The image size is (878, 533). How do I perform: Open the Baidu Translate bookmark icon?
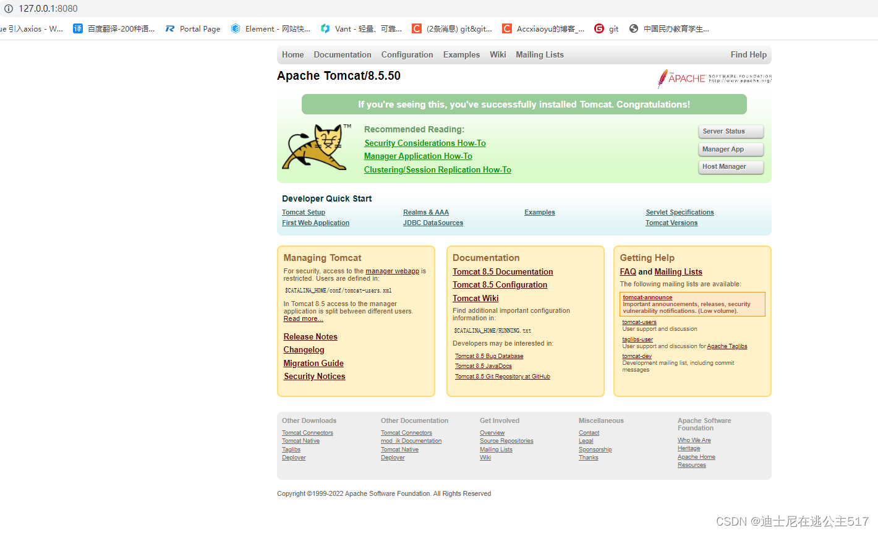pyautogui.click(x=78, y=28)
